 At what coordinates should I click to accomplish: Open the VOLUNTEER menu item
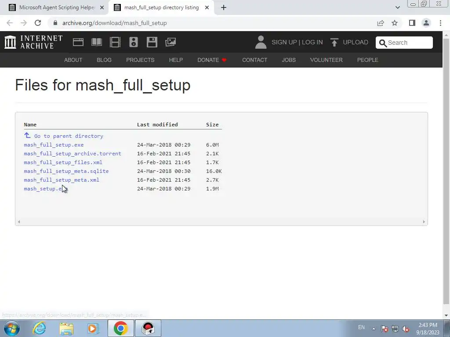(x=327, y=60)
